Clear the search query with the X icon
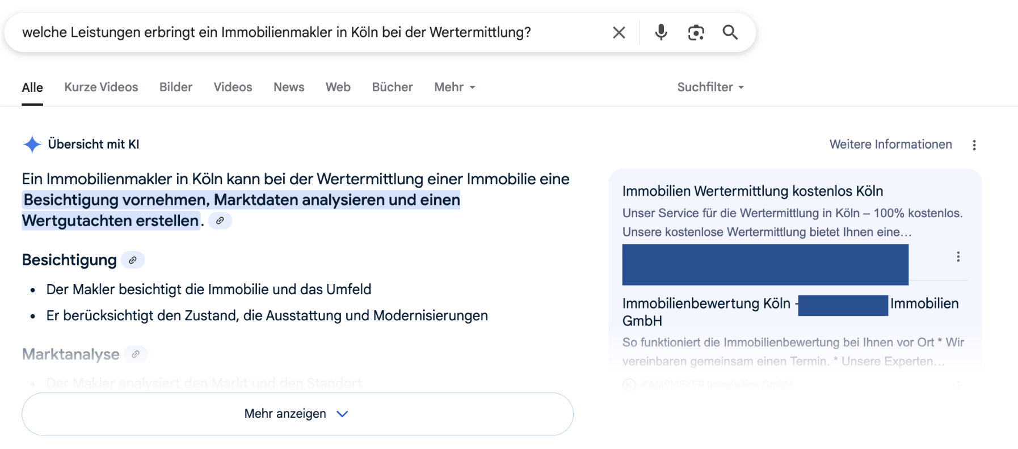The width and height of the screenshot is (1018, 449). point(619,33)
